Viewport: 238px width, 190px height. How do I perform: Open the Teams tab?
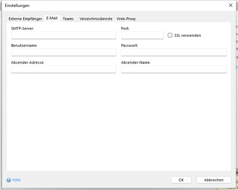68,19
